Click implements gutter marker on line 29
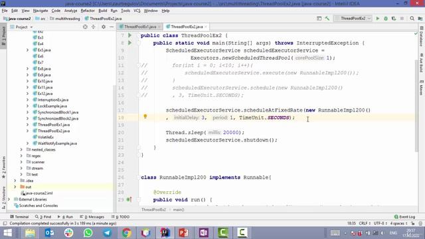Screen dimensions: 425x239 click(129, 200)
